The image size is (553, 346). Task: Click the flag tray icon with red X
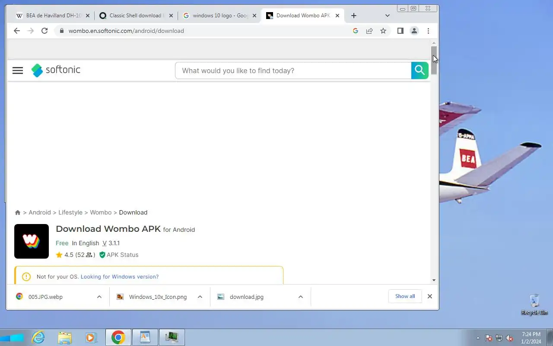point(489,338)
